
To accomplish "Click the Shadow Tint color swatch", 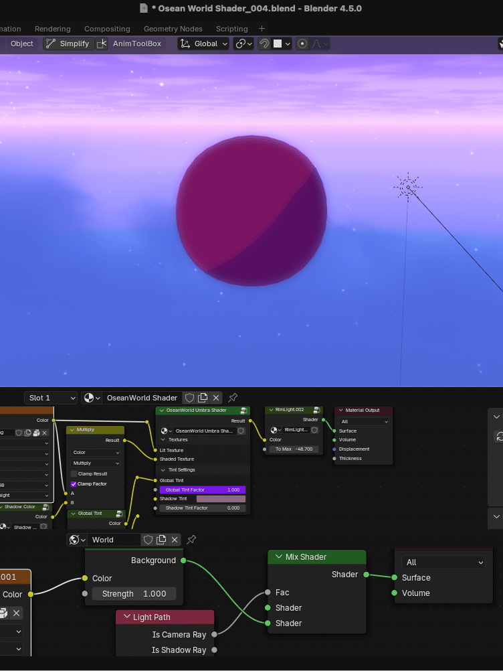I will click(x=221, y=499).
